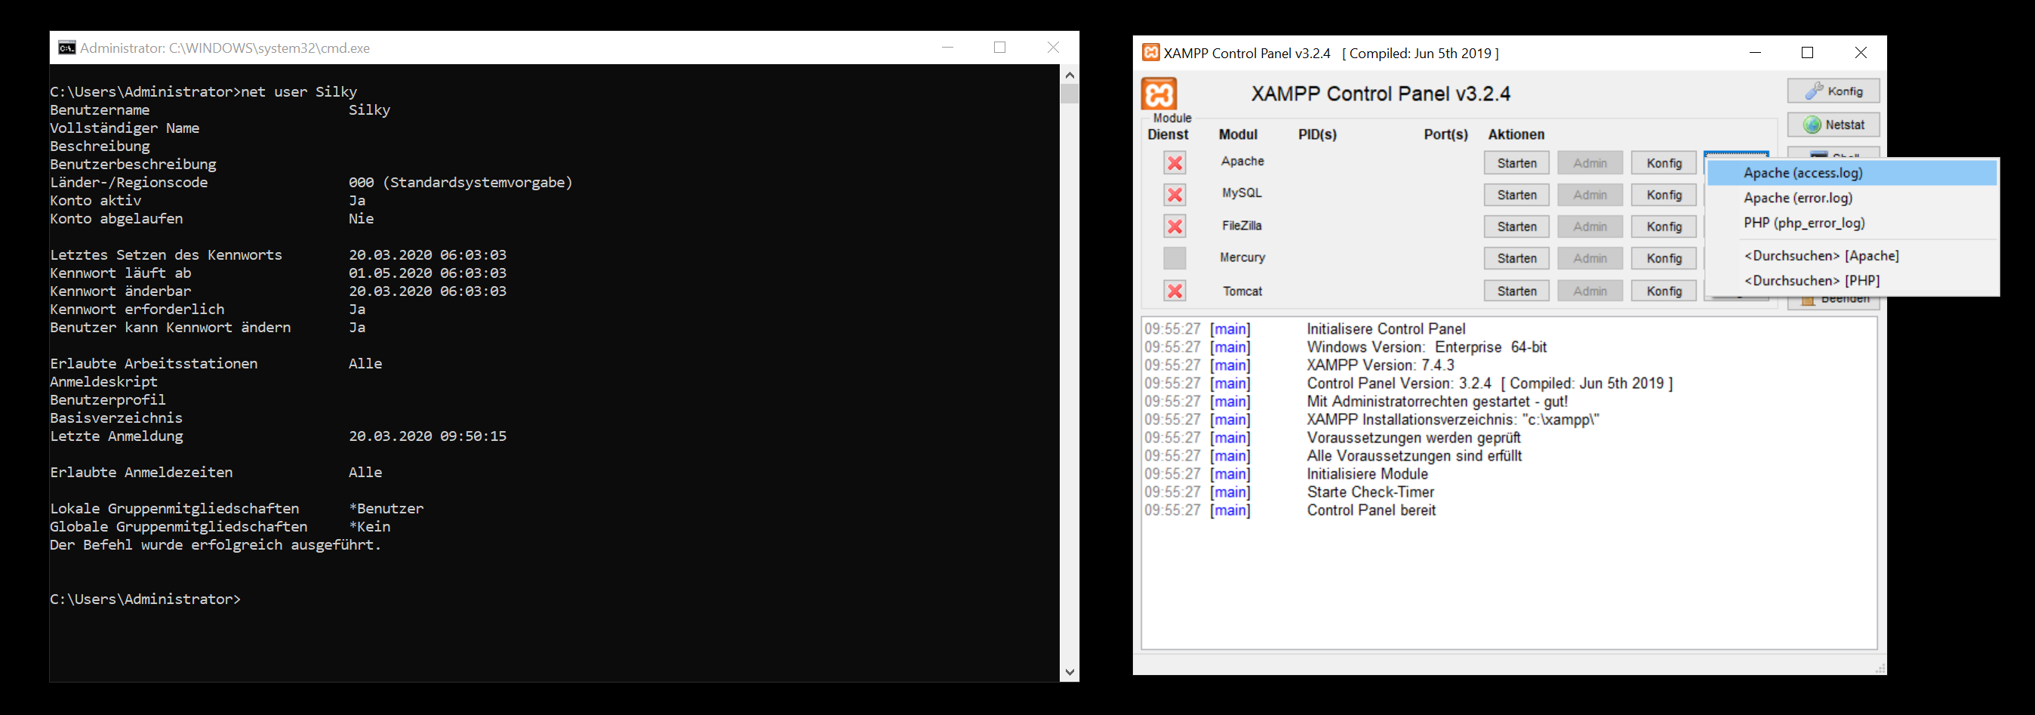
Task: Click the wrench icon on the top Konfig button
Action: coord(1815,91)
